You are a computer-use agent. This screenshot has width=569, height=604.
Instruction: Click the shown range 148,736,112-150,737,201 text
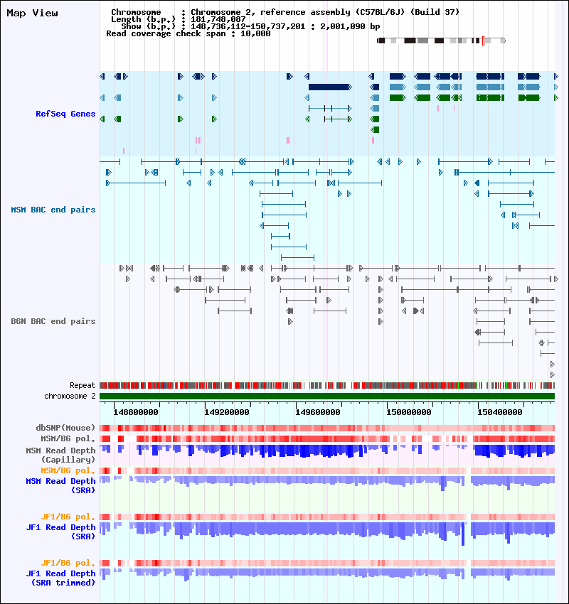click(248, 26)
